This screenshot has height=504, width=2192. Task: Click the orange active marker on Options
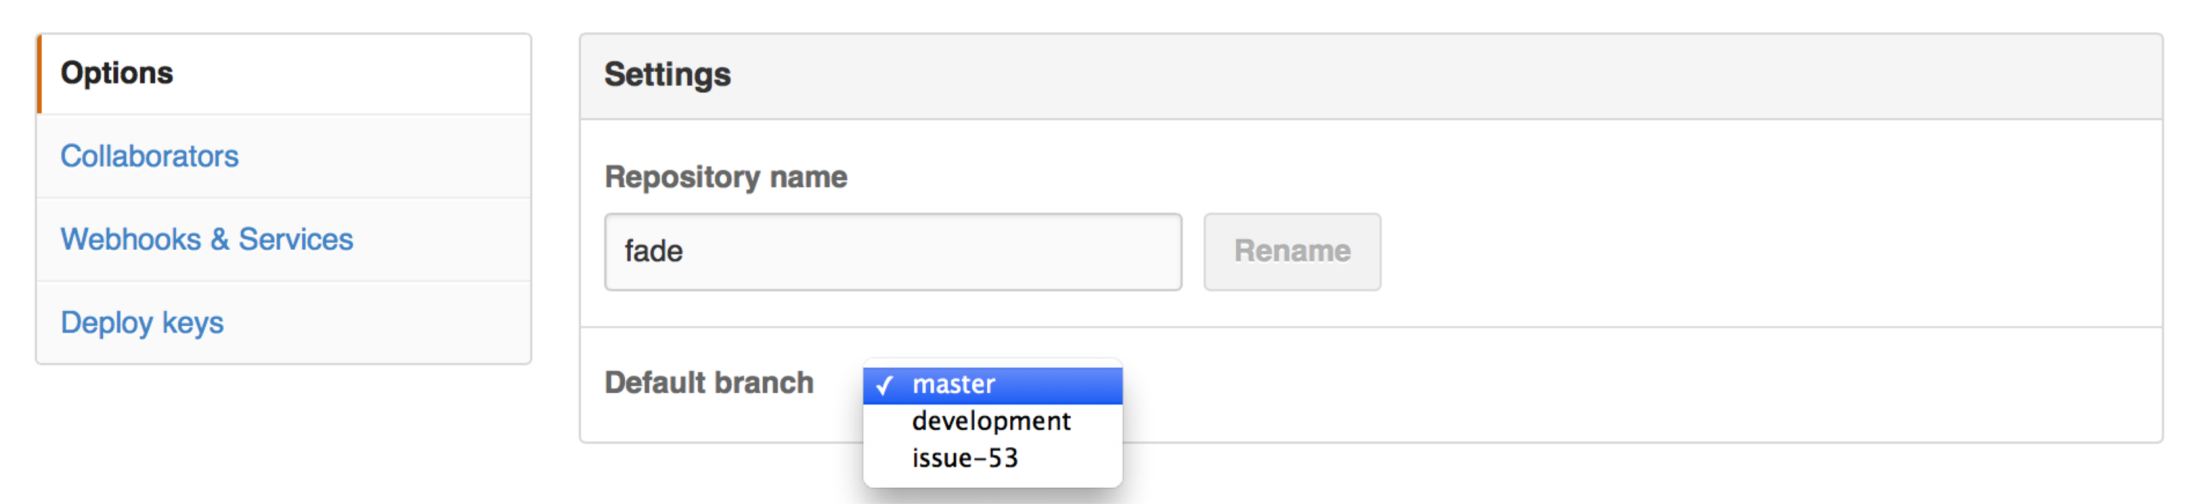coord(39,74)
